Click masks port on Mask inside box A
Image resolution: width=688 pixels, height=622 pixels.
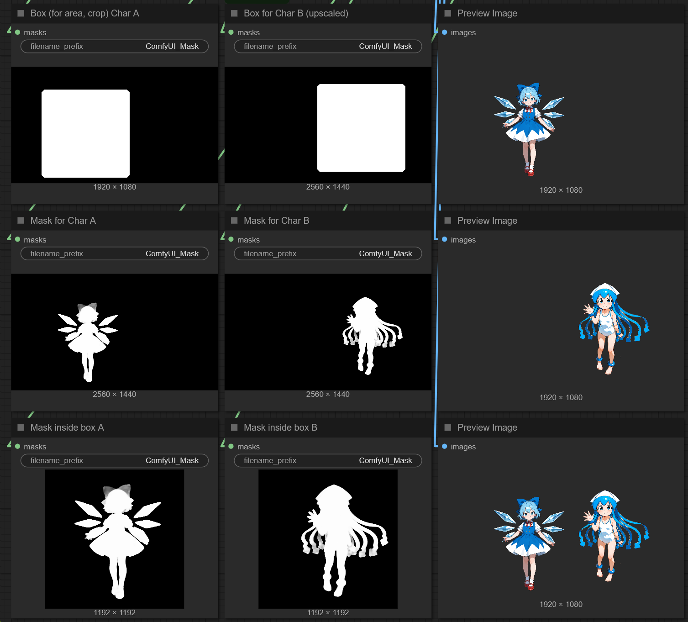click(x=18, y=446)
